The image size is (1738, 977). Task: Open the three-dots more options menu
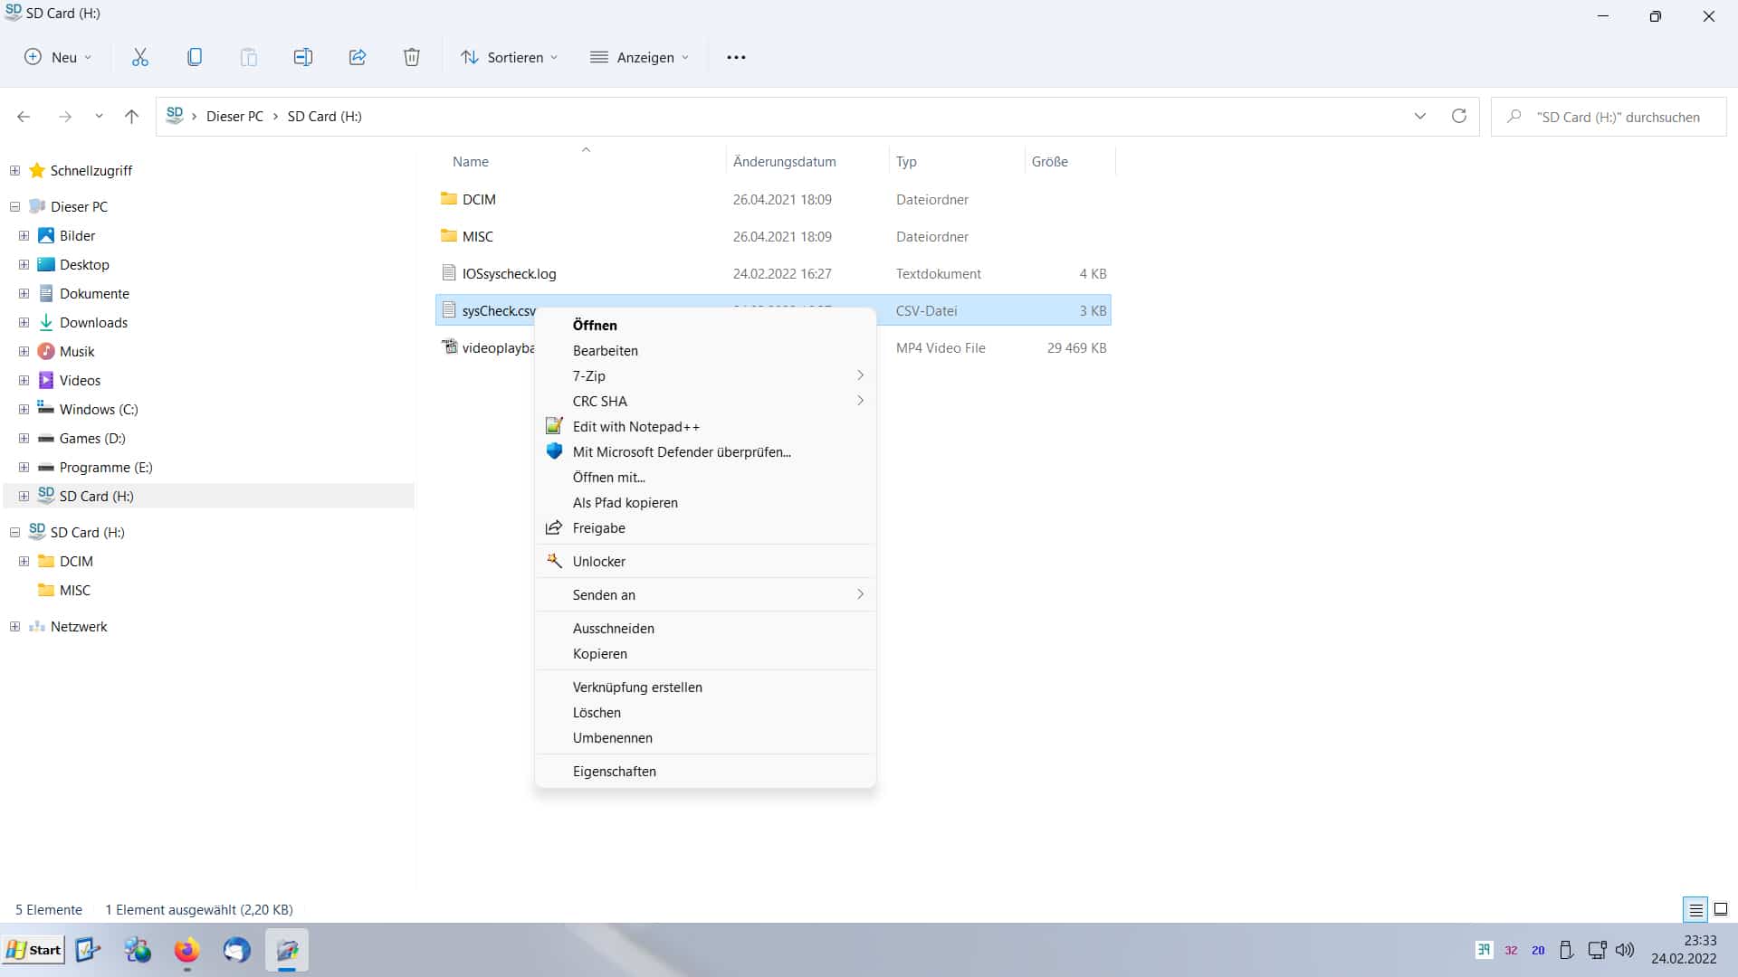[736, 57]
